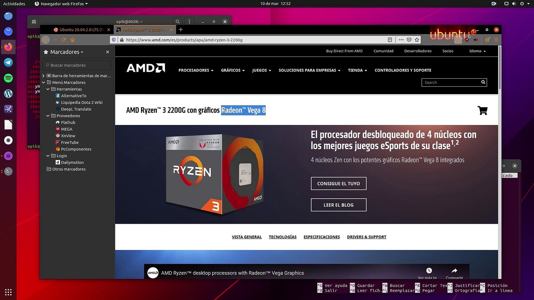This screenshot has height=300, width=534.
Task: Open Navegador web Firefox app menu
Action: tap(61, 4)
